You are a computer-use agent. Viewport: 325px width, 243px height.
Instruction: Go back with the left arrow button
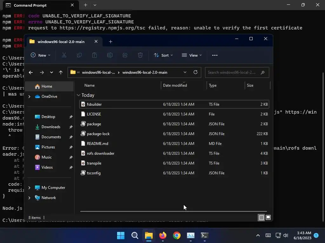pyautogui.click(x=31, y=72)
